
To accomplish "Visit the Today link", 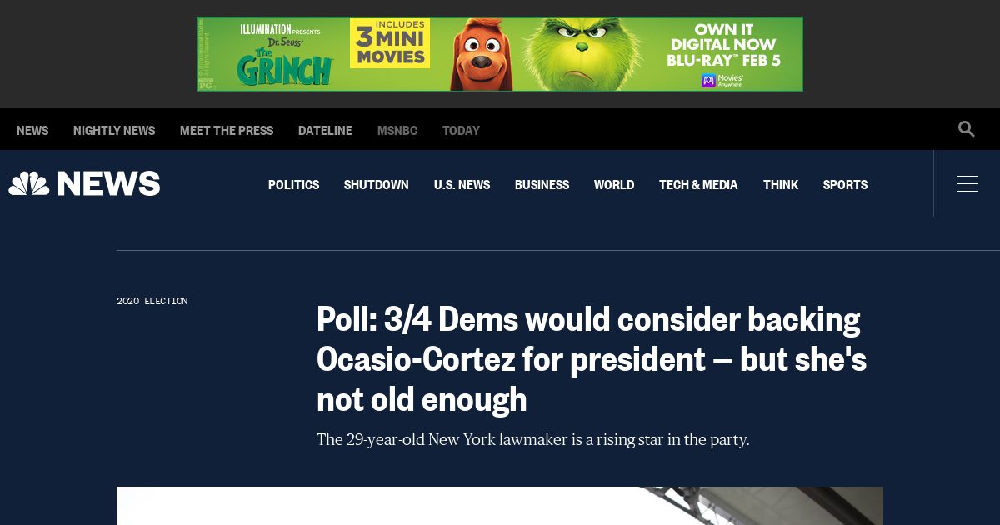I will (x=461, y=131).
